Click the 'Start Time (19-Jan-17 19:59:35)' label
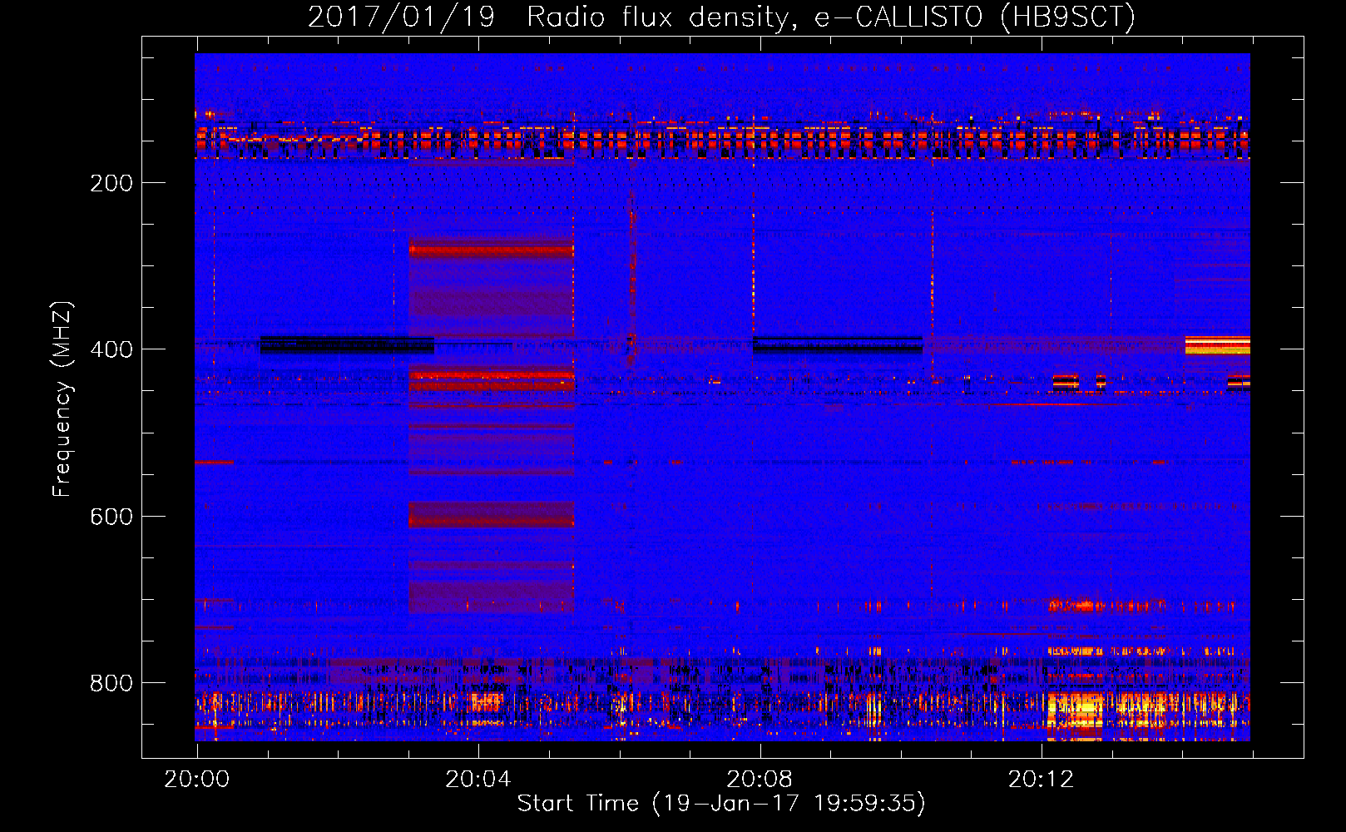 point(721,804)
